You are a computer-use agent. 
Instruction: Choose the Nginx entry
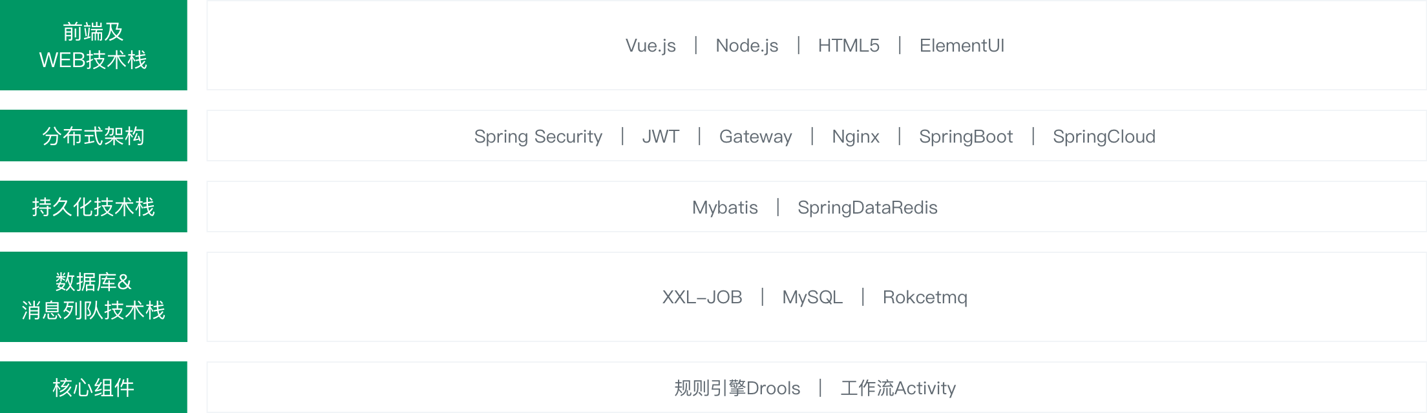[856, 137]
